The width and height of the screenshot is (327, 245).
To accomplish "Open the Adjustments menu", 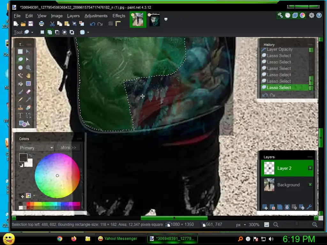I will [96, 16].
